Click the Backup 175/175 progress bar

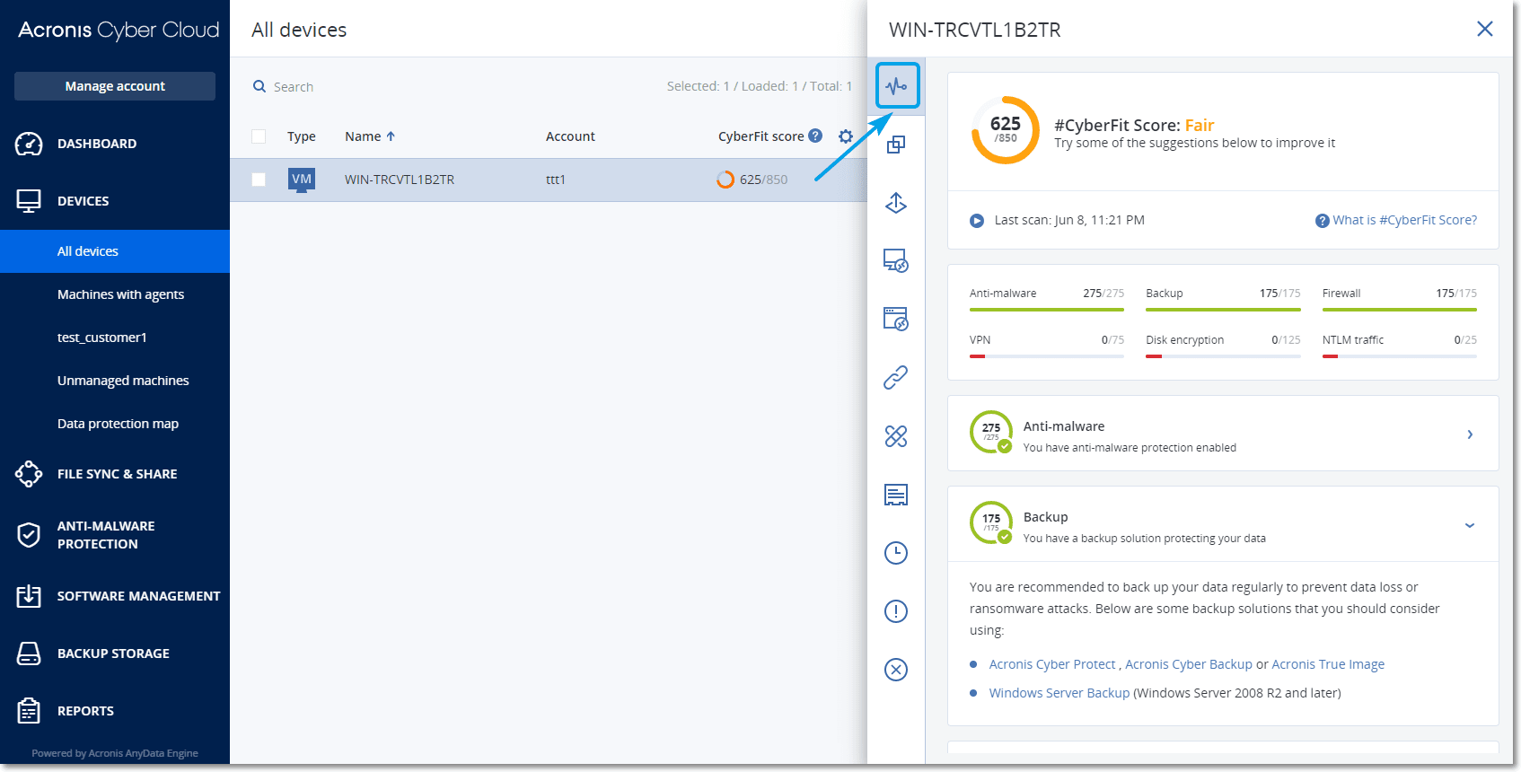coord(1223,310)
